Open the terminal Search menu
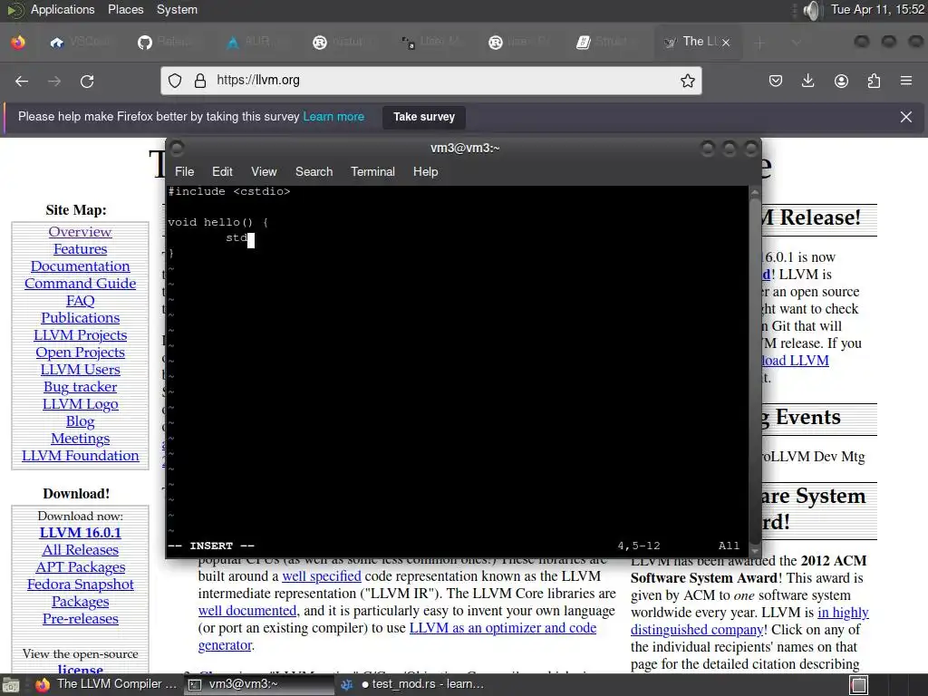Viewport: 928px width, 696px height. pos(314,171)
